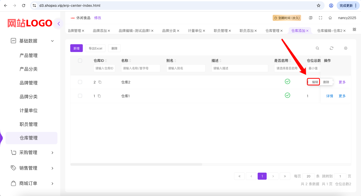Open 产品分类 in the sidebar
Screen dimensions: 361x196
[29, 69]
